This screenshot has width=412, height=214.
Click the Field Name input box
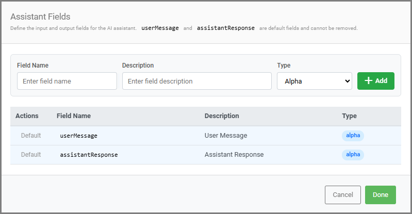[67, 81]
